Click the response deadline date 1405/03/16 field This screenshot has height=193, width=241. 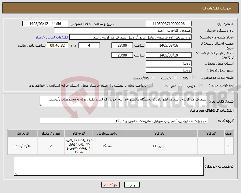tap(168, 45)
